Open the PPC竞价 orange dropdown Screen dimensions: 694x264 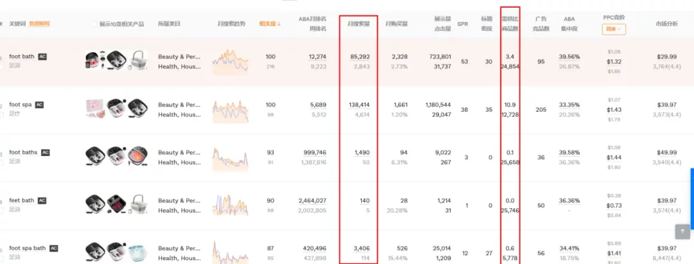[x=614, y=29]
